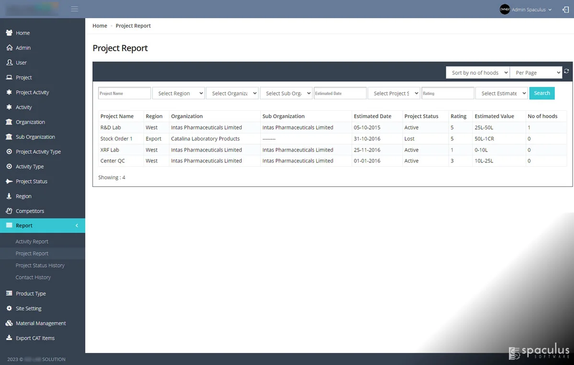The height and width of the screenshot is (365, 574).
Task: Click the Project Status plane icon
Action: (x=9, y=181)
